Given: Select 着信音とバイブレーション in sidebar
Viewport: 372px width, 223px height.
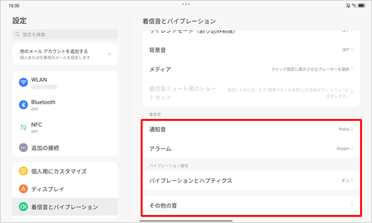Looking at the screenshot, I should (65, 207).
